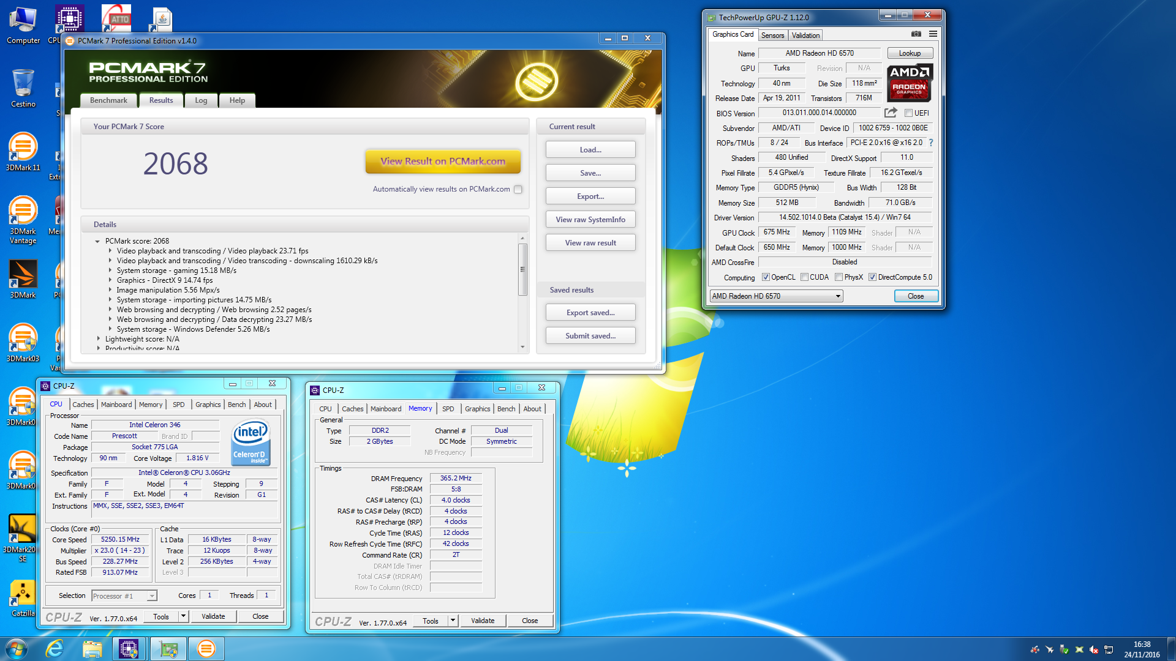
Task: Click the Load... button
Action: click(x=590, y=150)
